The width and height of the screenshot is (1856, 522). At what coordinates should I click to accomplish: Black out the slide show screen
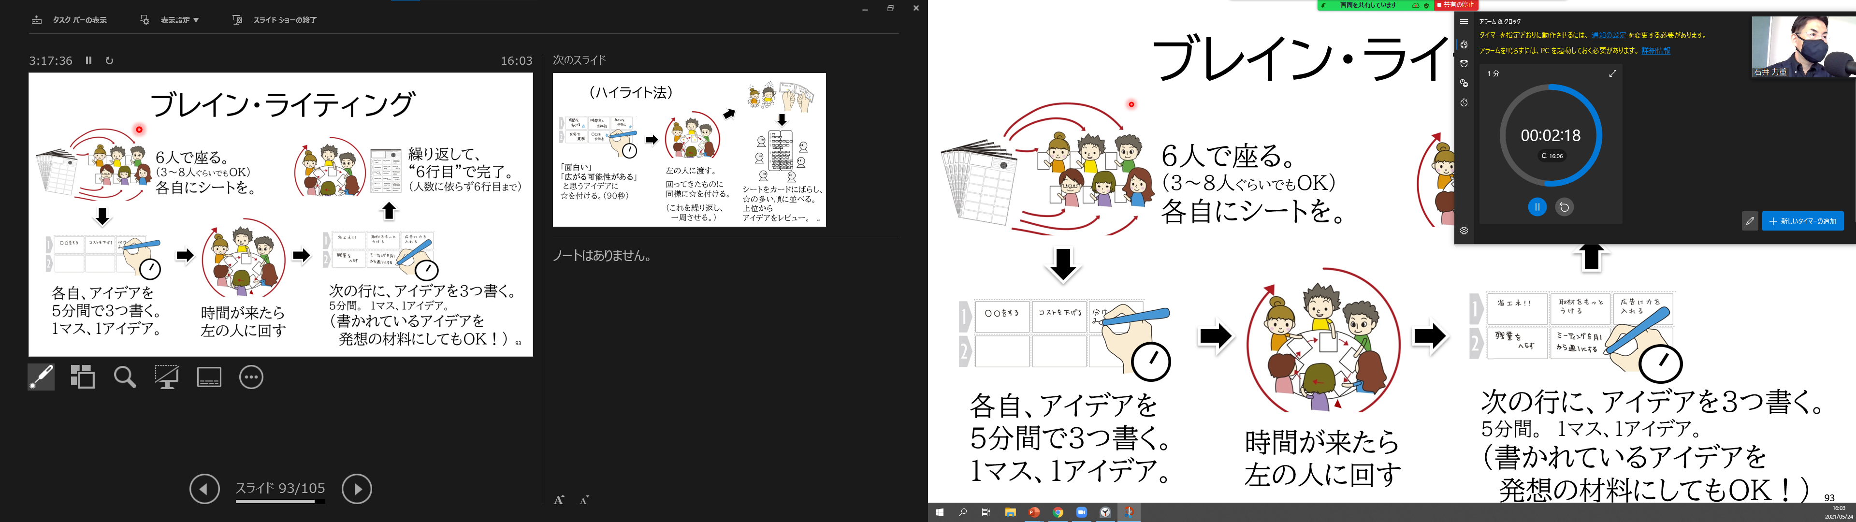point(166,377)
